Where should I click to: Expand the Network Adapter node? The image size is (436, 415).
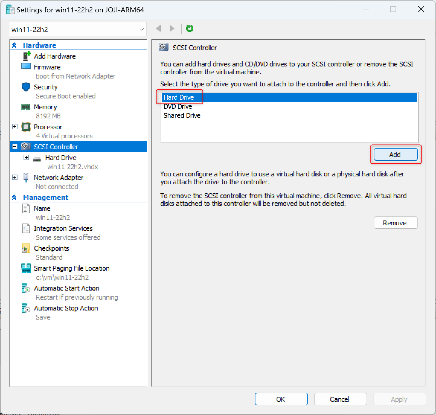coord(15,177)
